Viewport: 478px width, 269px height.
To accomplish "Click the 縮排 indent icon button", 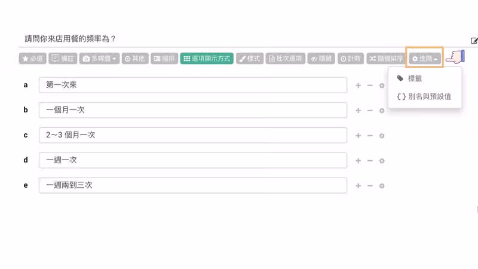I will click(164, 59).
